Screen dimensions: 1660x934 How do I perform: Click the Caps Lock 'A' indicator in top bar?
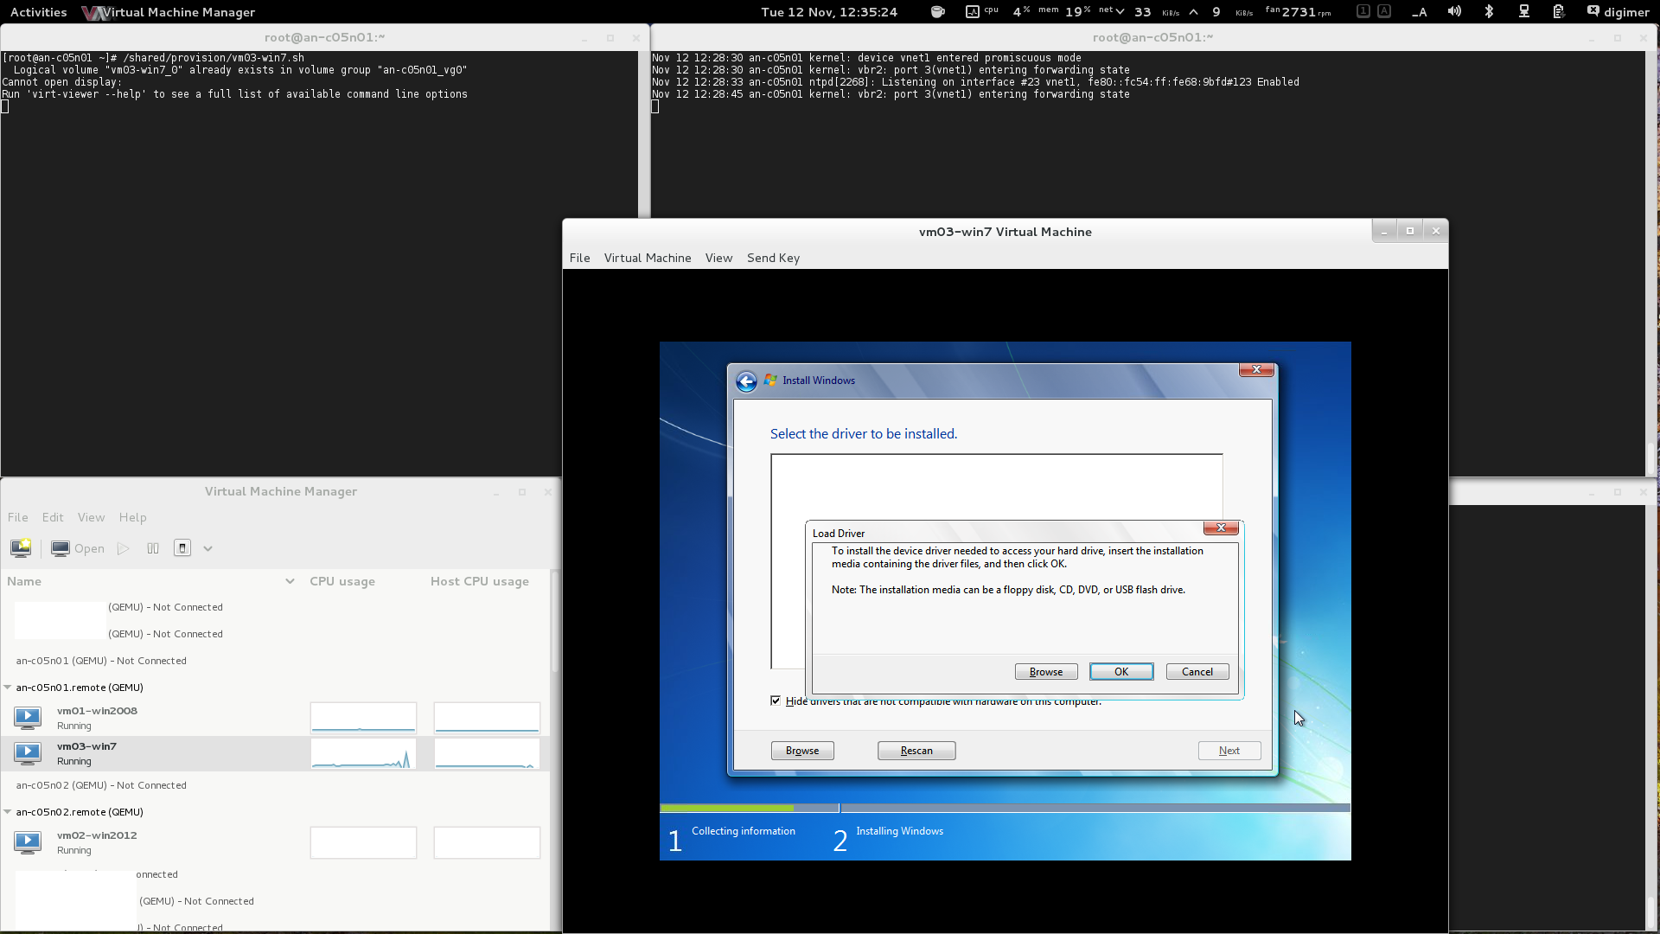pyautogui.click(x=1384, y=11)
